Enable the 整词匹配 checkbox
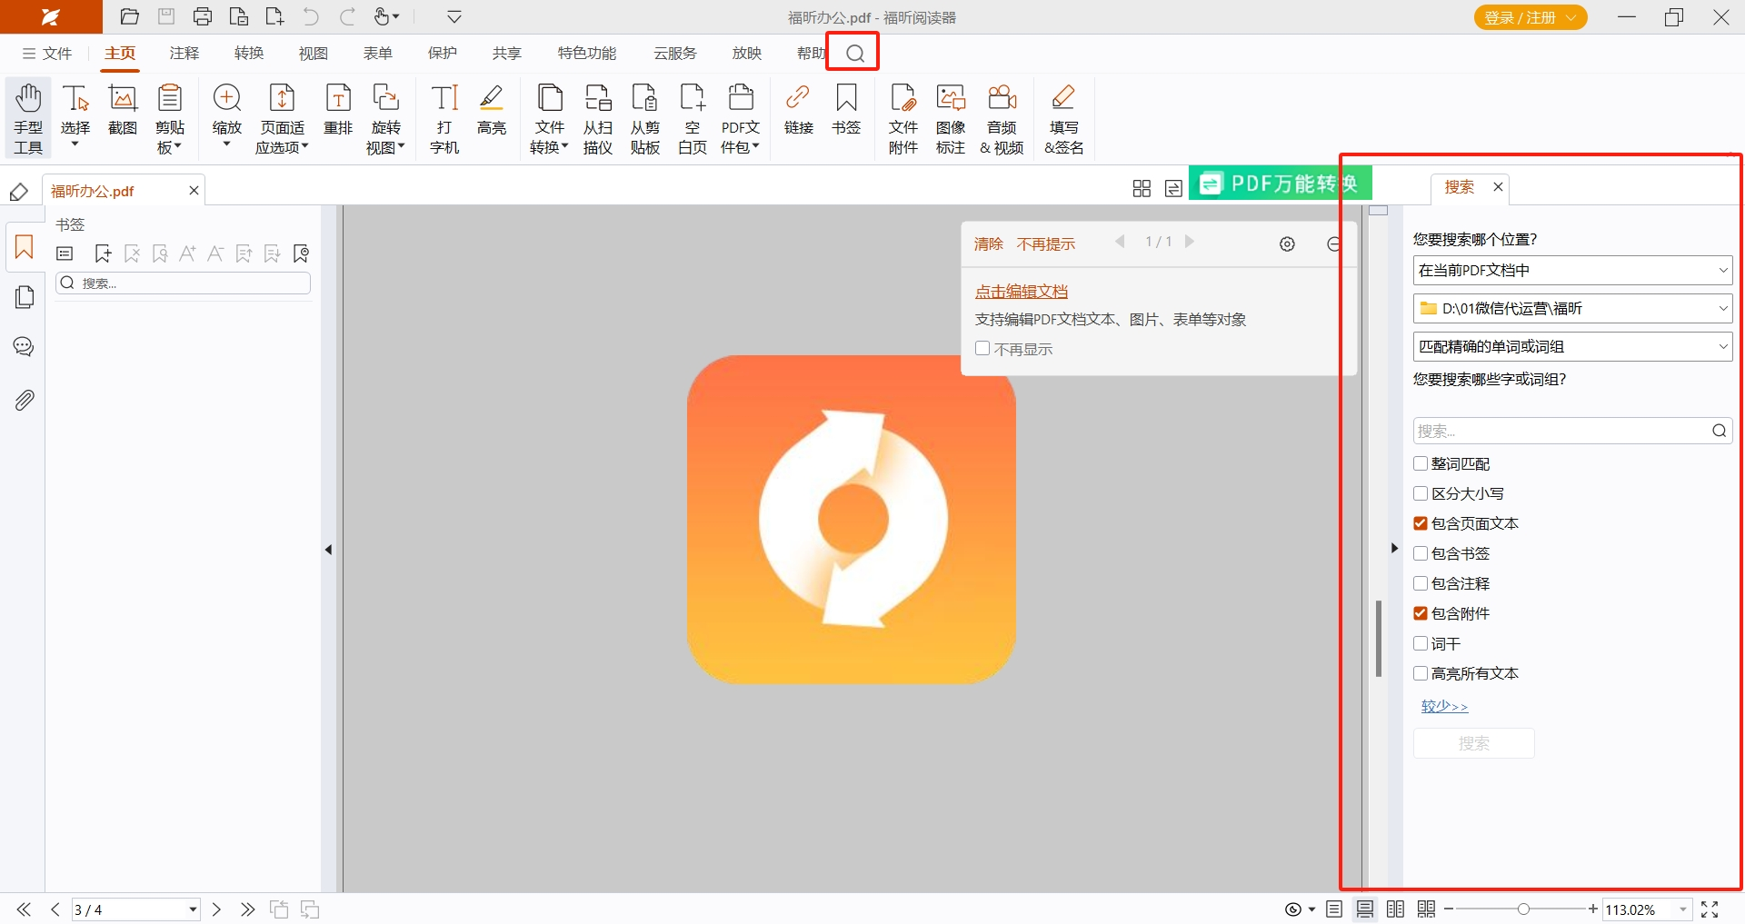Viewport: 1745px width, 924px height. [1421, 464]
